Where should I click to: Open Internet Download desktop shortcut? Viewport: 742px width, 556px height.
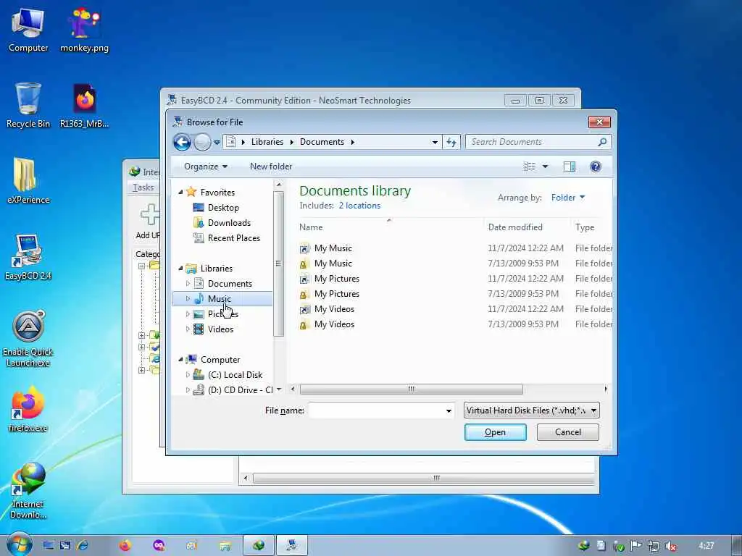tap(28, 491)
